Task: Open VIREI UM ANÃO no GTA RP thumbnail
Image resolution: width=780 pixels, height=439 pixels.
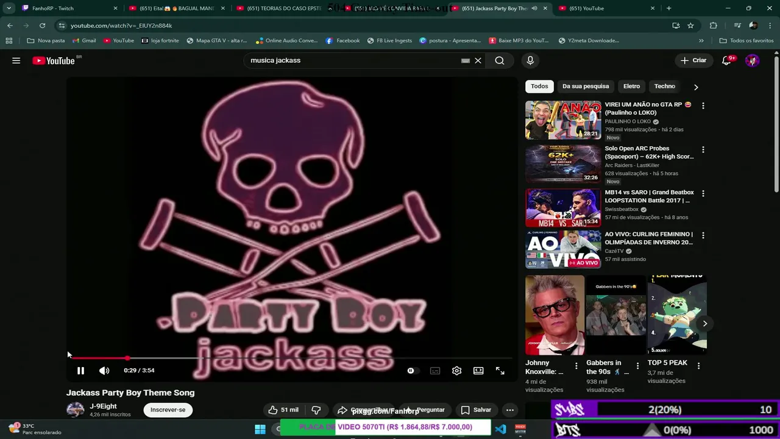Action: coord(563,120)
